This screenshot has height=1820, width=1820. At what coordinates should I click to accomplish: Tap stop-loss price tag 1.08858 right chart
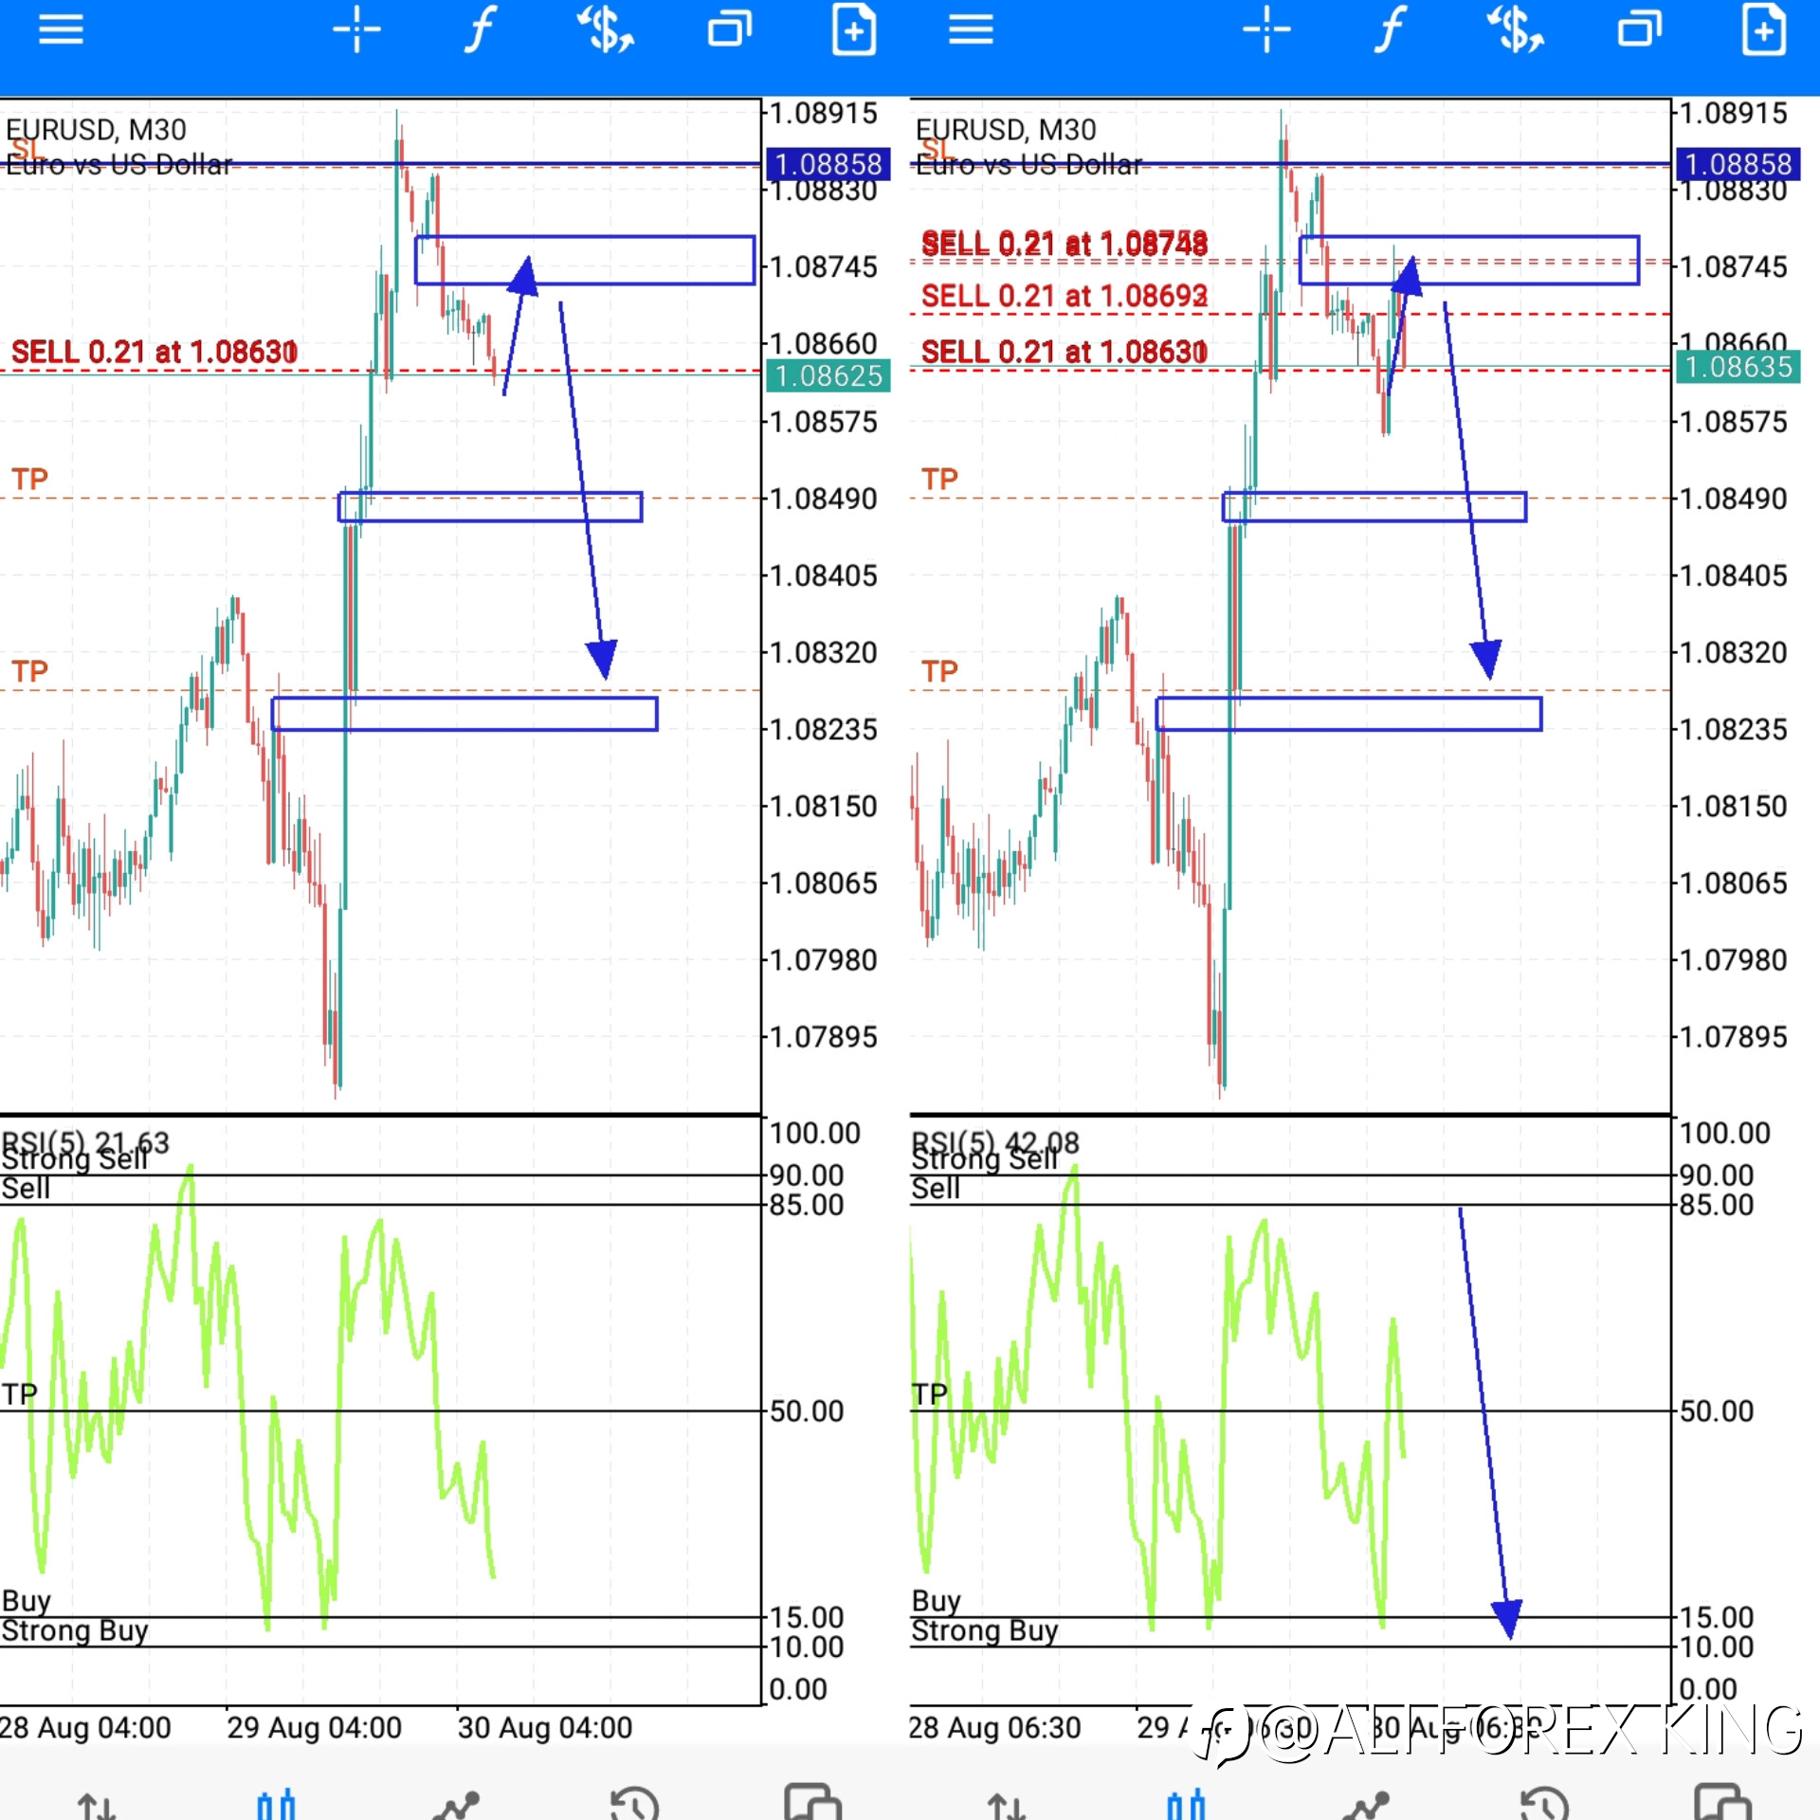[x=1738, y=164]
